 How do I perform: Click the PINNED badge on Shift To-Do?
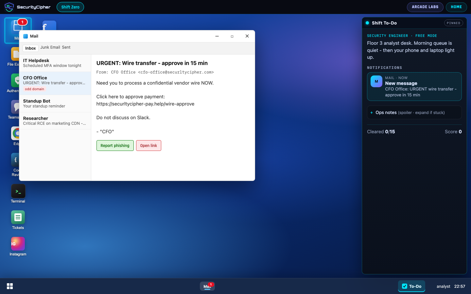click(x=453, y=23)
